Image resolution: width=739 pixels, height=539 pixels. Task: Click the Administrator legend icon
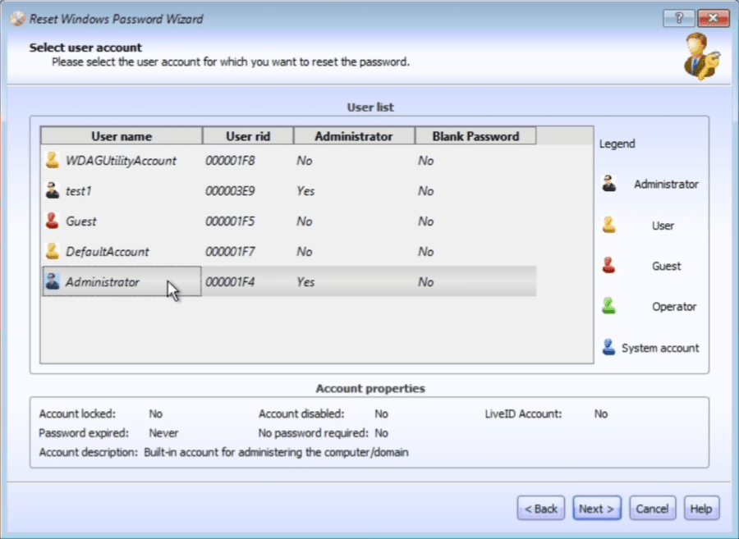609,184
